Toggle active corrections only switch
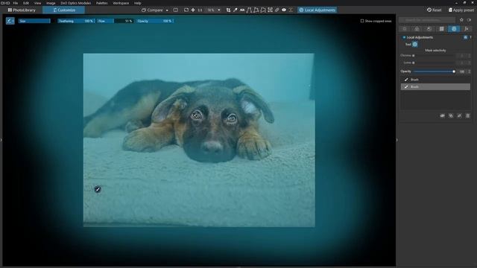Image resolution: width=477 pixels, height=268 pixels. pyautogui.click(x=469, y=20)
